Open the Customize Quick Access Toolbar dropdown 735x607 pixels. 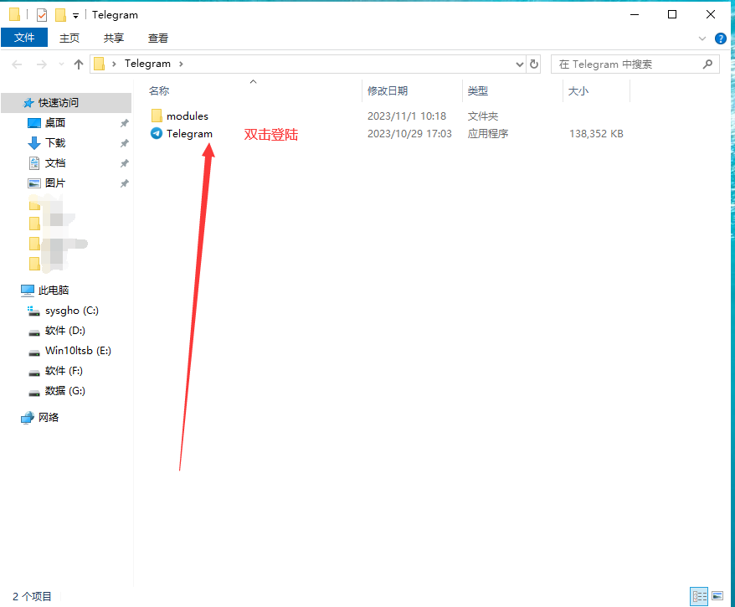(75, 16)
